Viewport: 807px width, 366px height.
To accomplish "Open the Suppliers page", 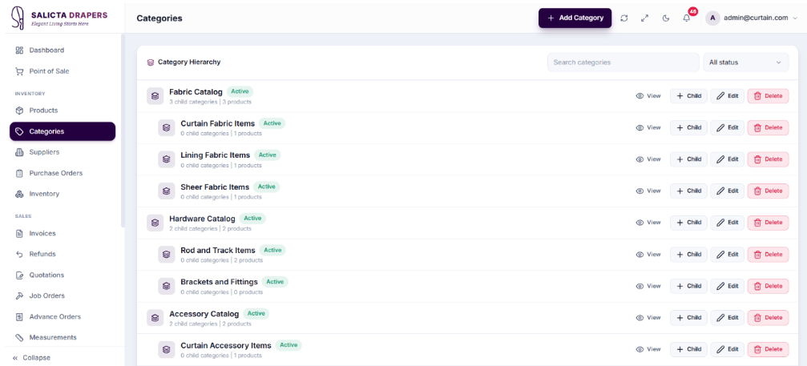I will coord(63,152).
